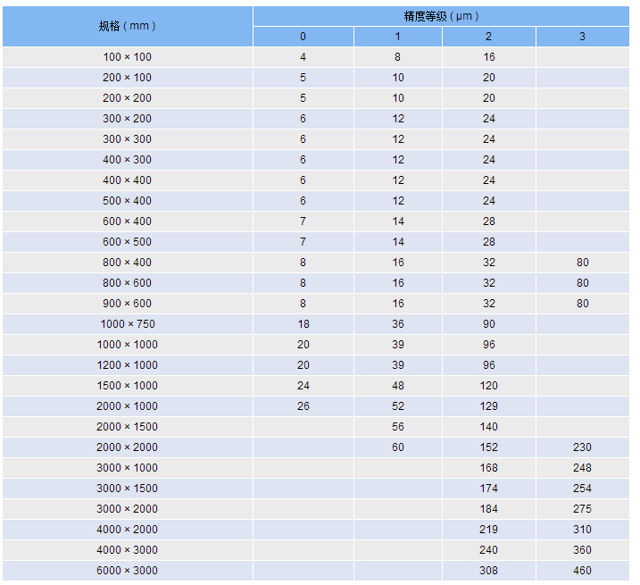Click the 6000 × 3000 spec cell
The height and width of the screenshot is (585, 640).
coord(128,571)
